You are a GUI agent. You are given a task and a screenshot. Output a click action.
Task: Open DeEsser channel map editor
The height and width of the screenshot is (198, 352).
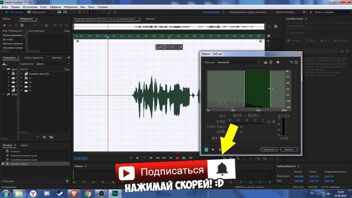point(291,62)
